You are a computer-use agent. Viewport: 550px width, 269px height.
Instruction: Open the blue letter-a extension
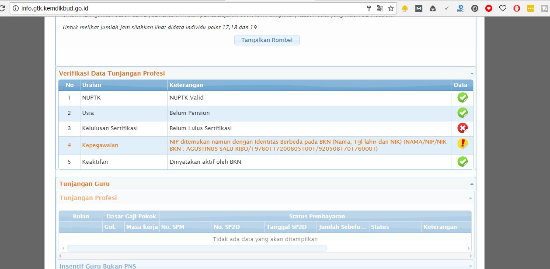(461, 8)
